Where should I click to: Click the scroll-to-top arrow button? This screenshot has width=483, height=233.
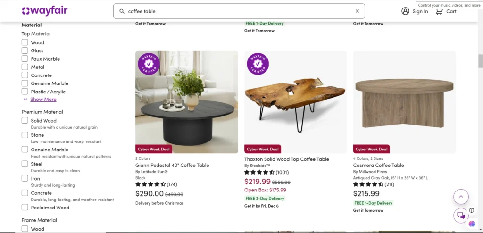click(460, 196)
